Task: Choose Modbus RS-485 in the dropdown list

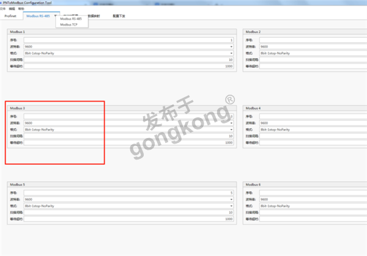Action: point(71,19)
